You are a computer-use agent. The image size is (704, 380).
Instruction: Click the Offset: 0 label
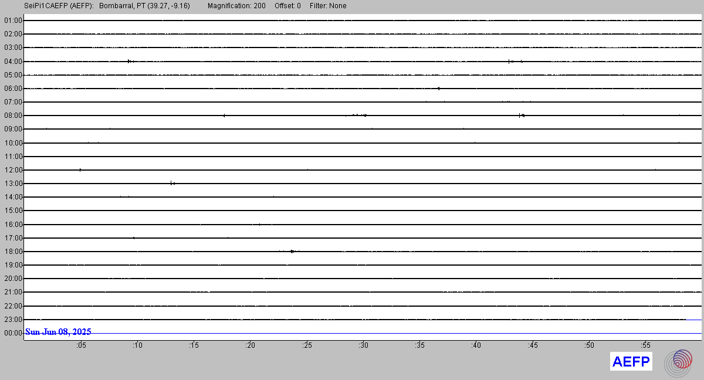(x=288, y=6)
